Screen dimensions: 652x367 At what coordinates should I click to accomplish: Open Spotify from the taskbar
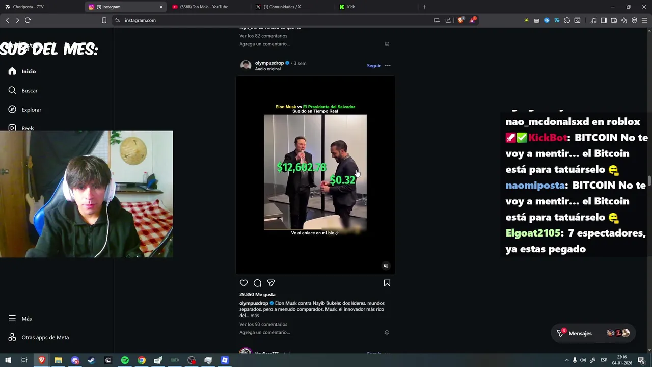click(125, 360)
